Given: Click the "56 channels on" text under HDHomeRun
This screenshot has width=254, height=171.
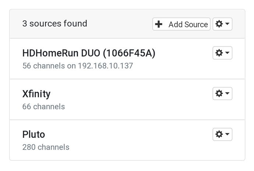Looking at the screenshot, I should click(49, 66).
